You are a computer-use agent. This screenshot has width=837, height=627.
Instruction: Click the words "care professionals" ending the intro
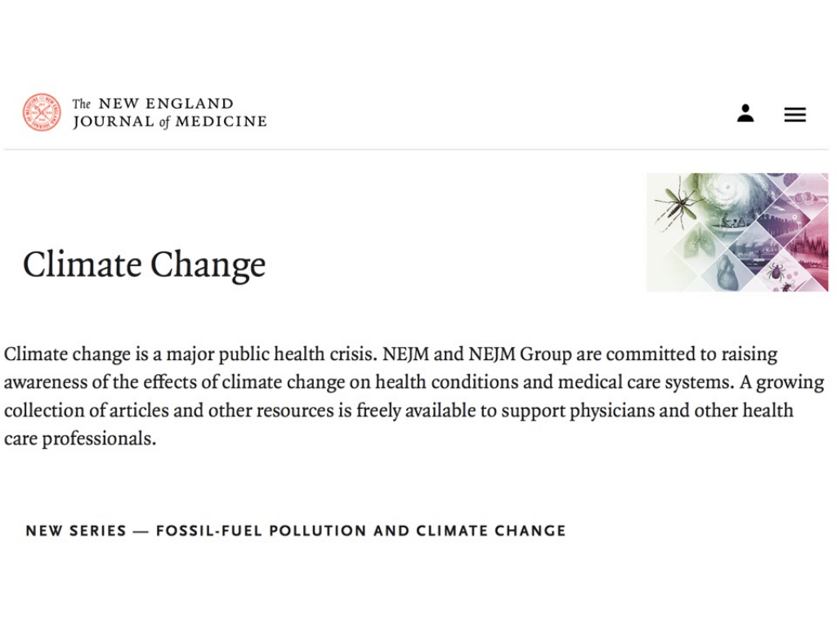click(79, 438)
